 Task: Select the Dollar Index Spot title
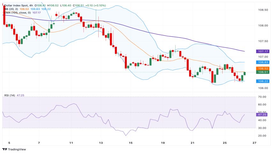(x=17, y=5)
